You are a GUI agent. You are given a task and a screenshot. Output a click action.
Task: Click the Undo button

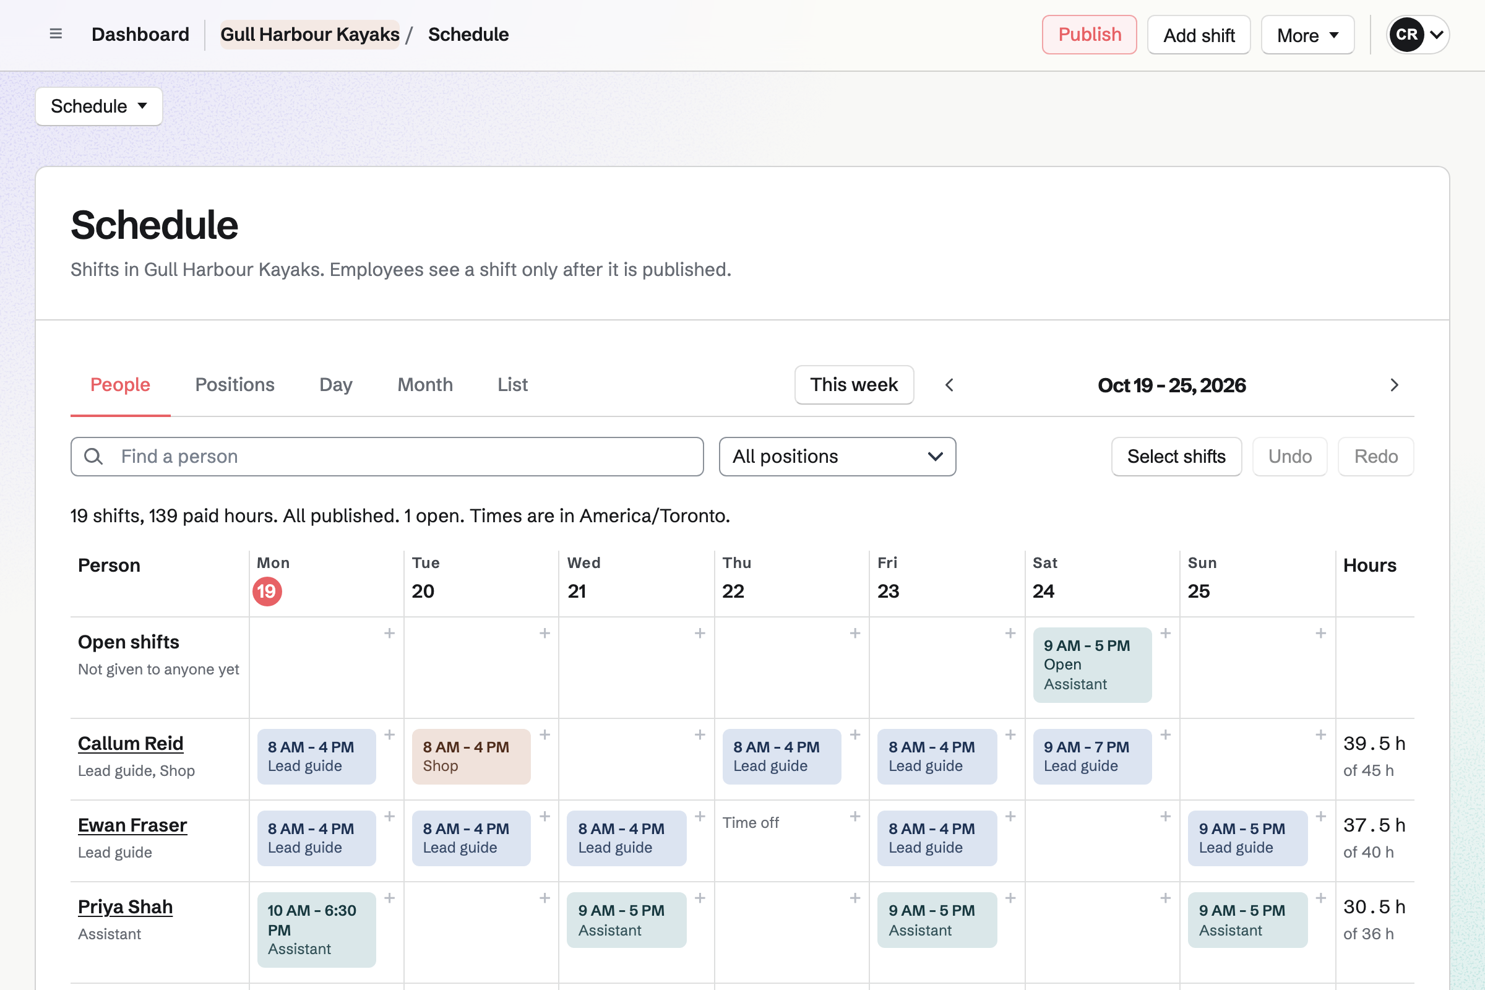pos(1290,457)
